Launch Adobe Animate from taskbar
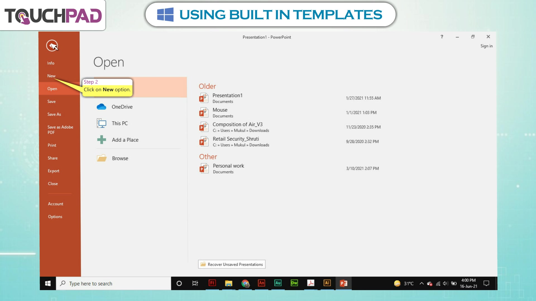Viewport: 536px width, 301px height. click(x=262, y=283)
